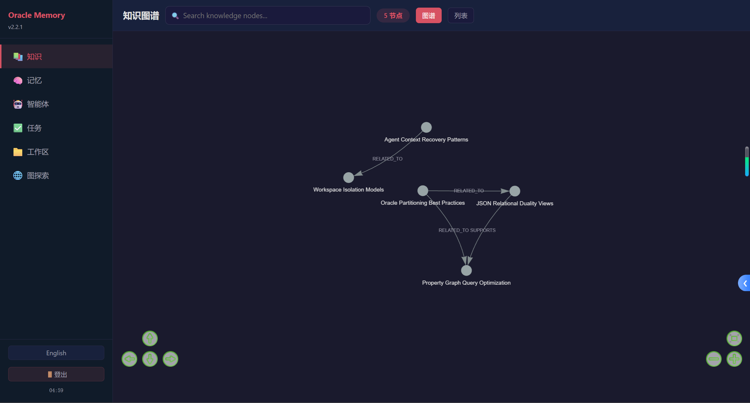Click RELATED_TO label between Partitioning and JSON nodes
750x403 pixels.
[469, 191]
